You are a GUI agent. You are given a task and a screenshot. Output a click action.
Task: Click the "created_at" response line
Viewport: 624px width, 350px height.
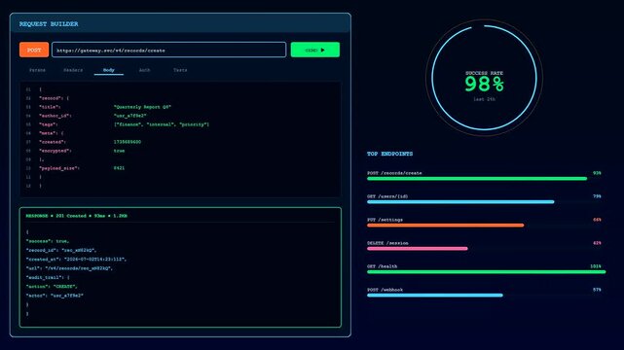pos(76,260)
